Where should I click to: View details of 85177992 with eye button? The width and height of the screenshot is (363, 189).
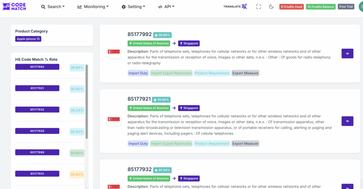pyautogui.click(x=347, y=54)
